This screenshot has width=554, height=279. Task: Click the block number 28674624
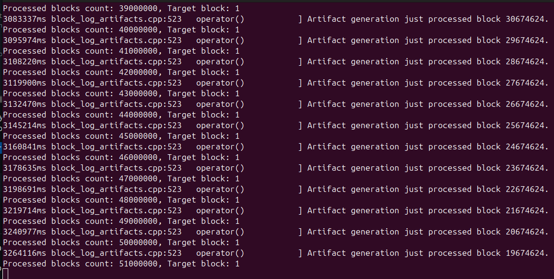pyautogui.click(x=525, y=61)
